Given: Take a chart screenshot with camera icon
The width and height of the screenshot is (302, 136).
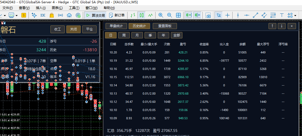Looking at the screenshot, I should 208,15.
